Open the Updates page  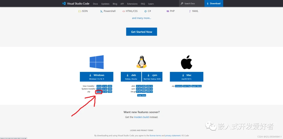click(x=105, y=4)
